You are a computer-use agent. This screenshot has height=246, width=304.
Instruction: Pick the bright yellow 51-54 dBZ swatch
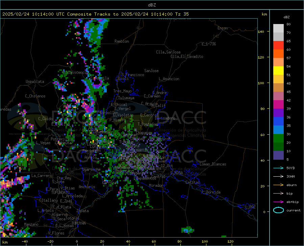[278, 71]
